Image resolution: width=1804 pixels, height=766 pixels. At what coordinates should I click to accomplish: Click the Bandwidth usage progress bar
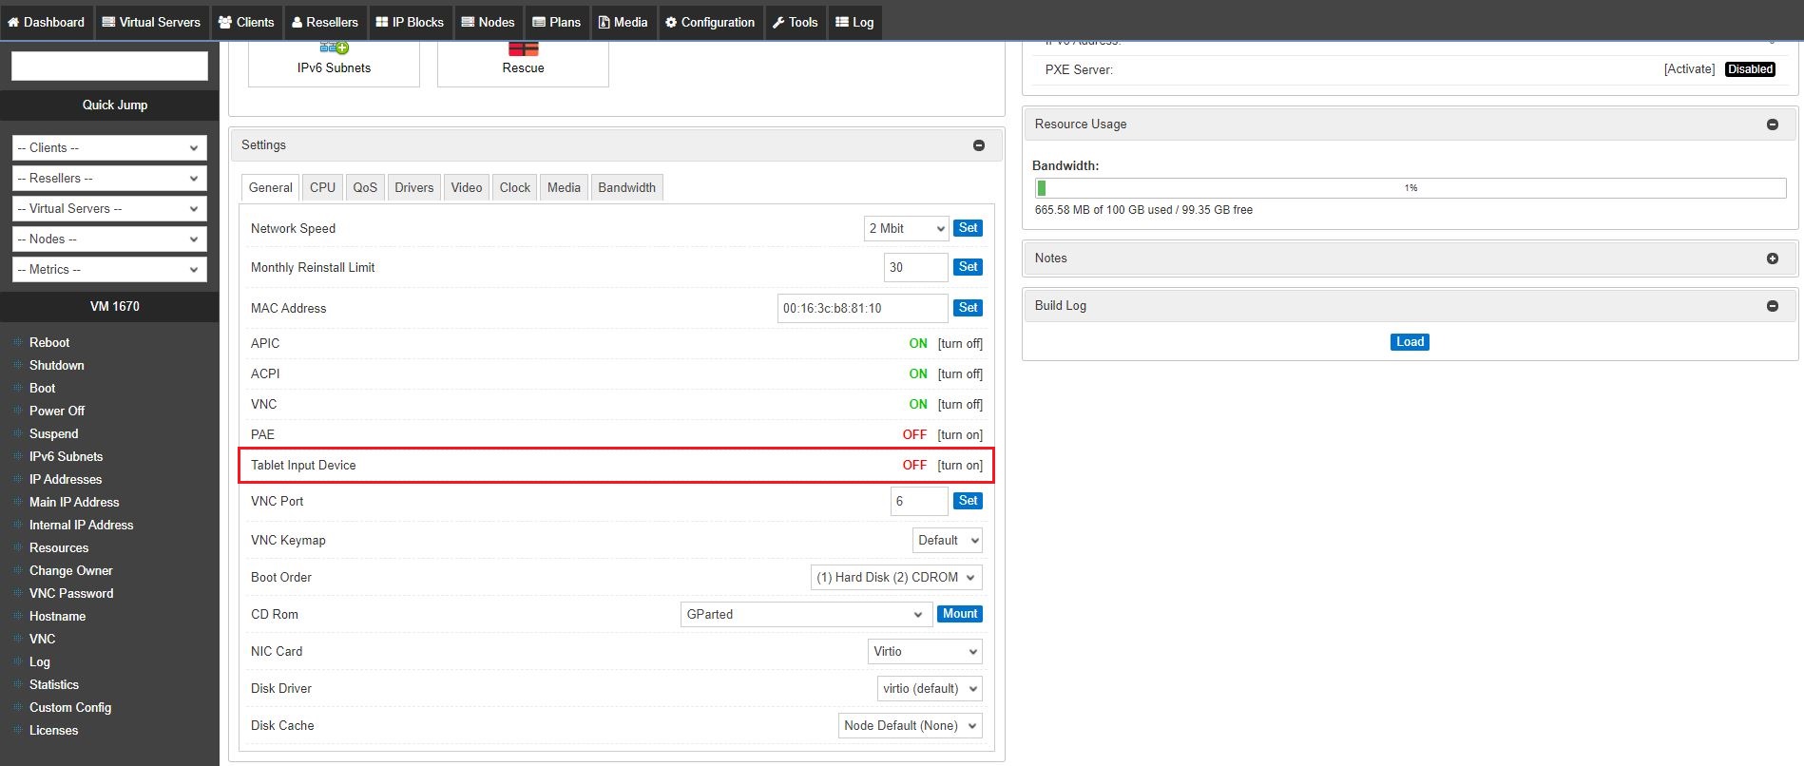click(x=1410, y=188)
